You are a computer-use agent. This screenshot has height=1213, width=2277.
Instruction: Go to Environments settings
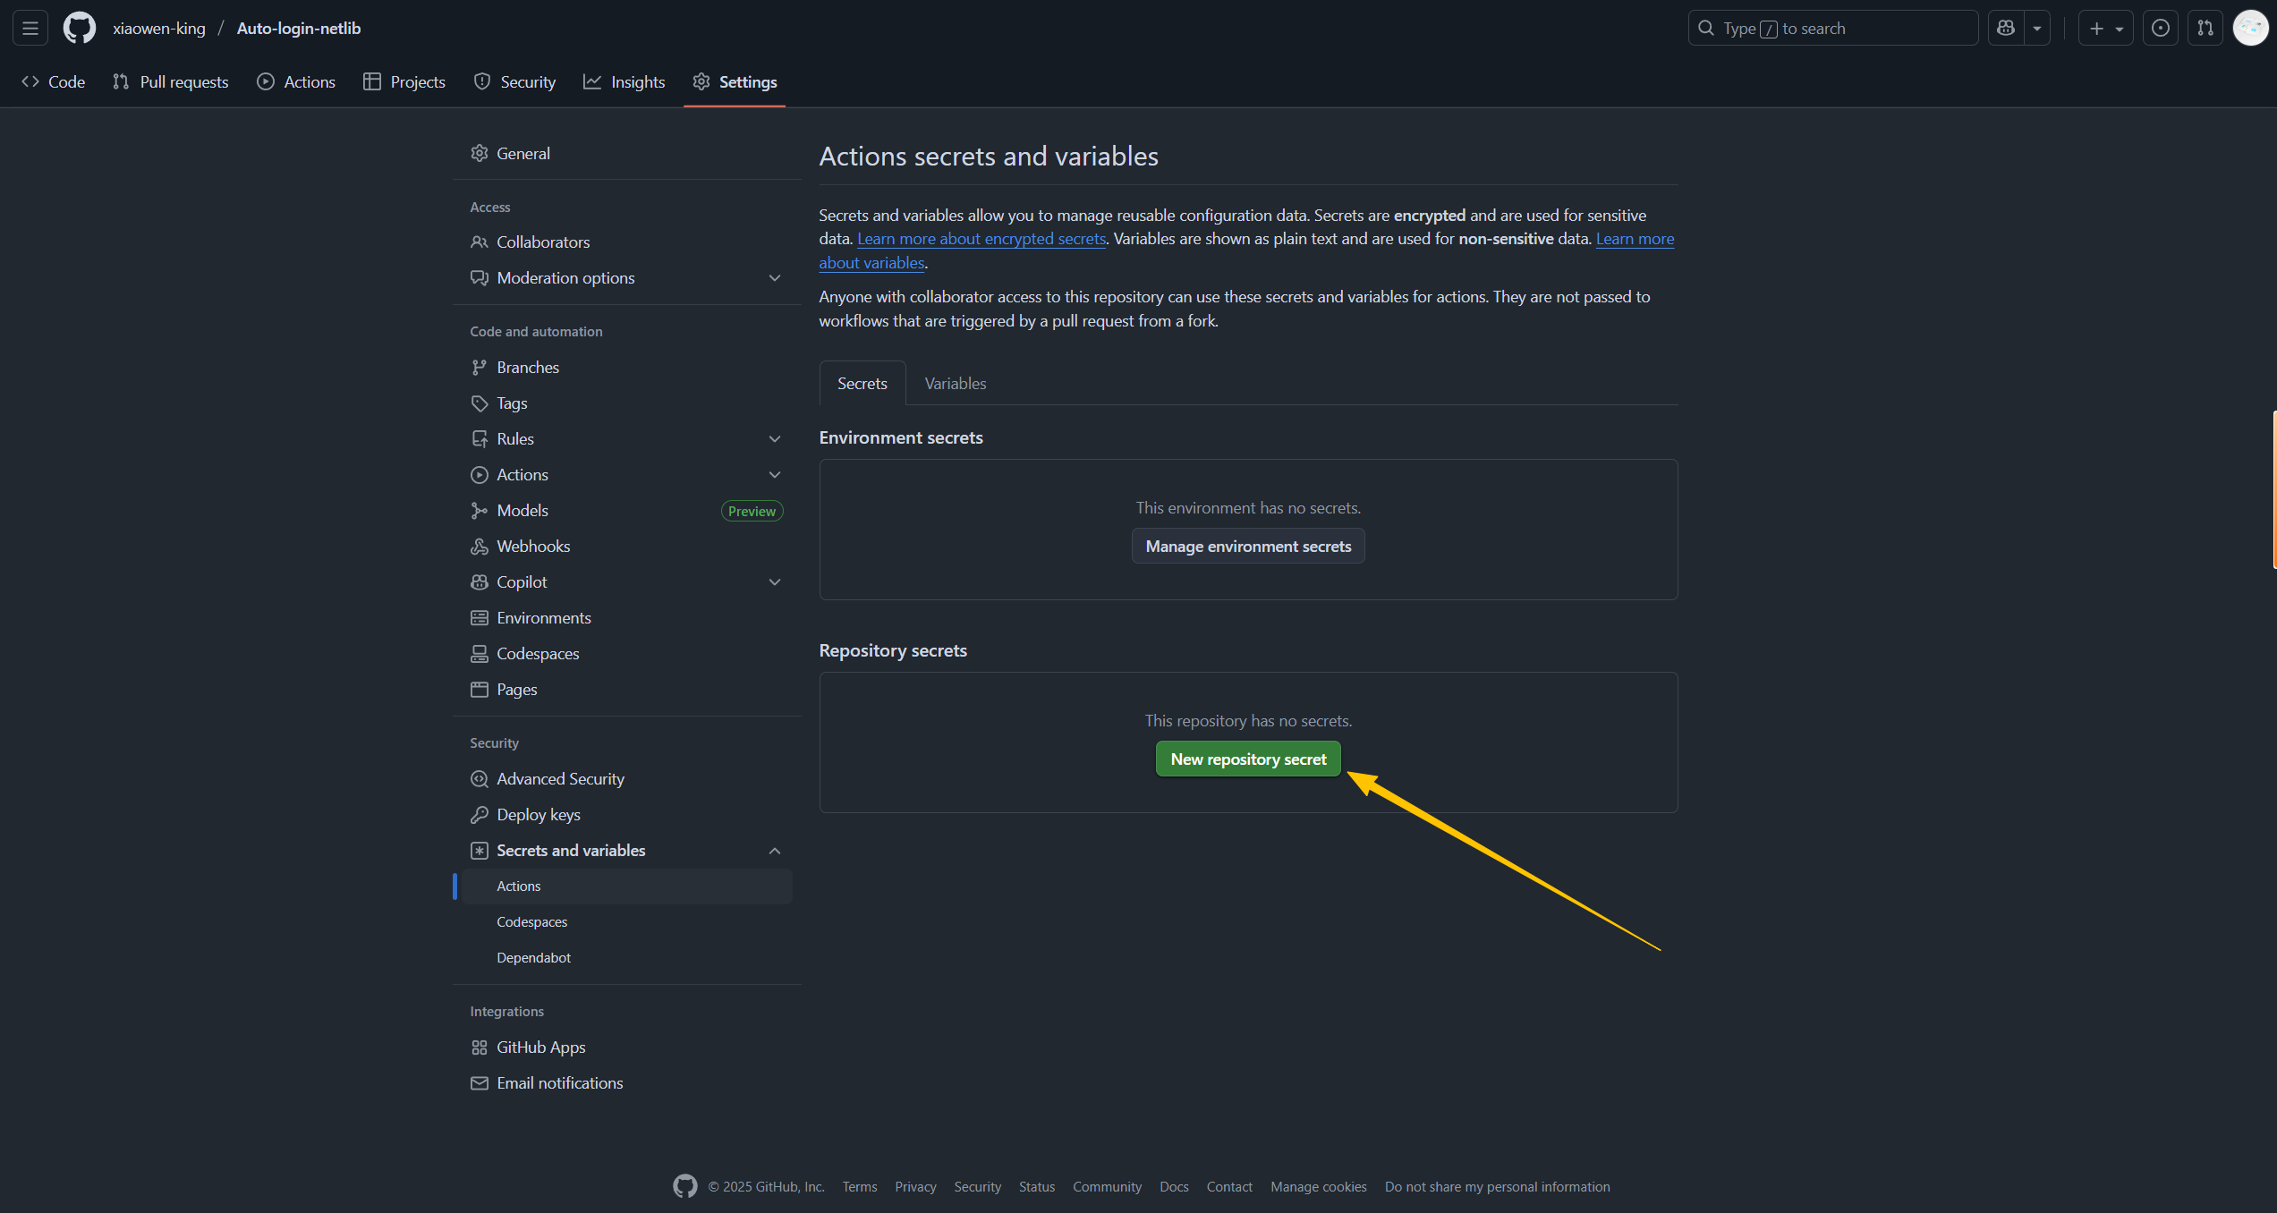(544, 618)
